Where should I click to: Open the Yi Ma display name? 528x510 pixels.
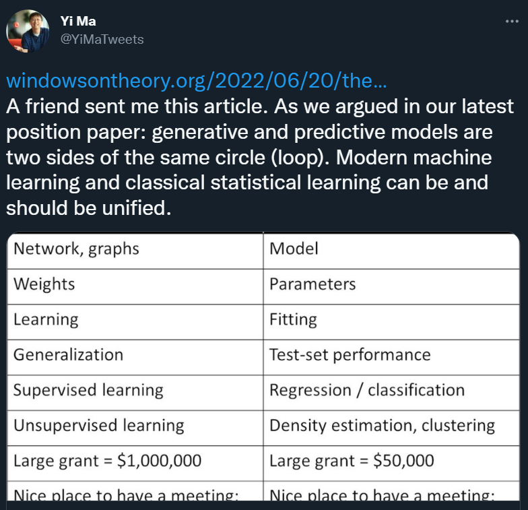78,22
